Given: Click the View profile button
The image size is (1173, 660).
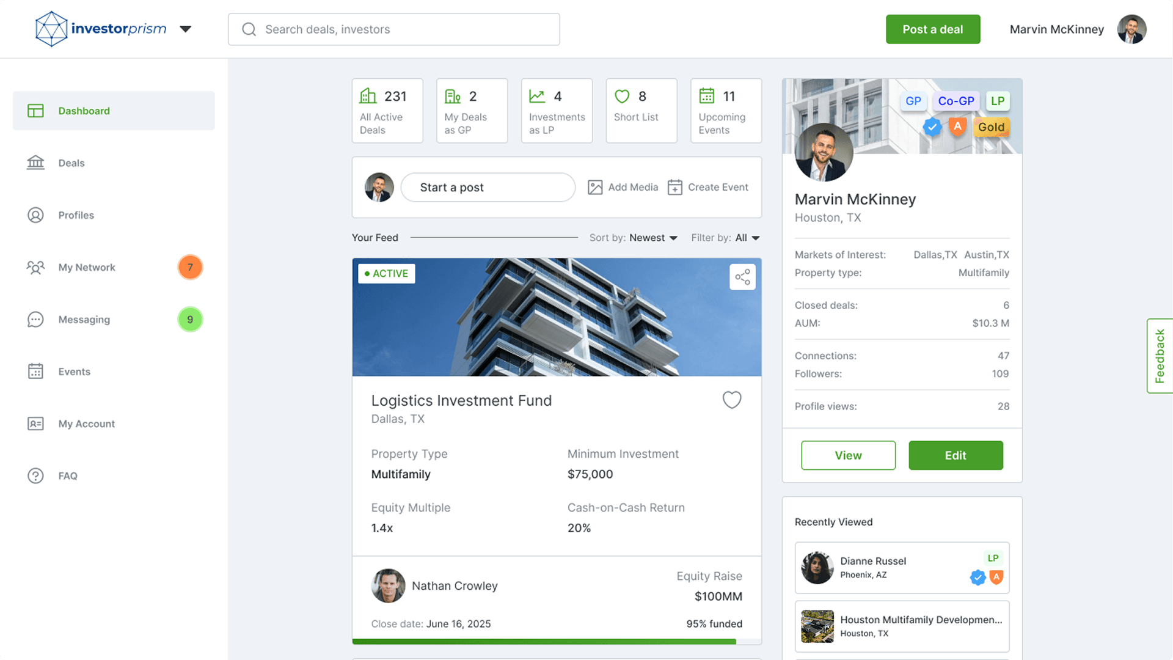Looking at the screenshot, I should pos(848,455).
